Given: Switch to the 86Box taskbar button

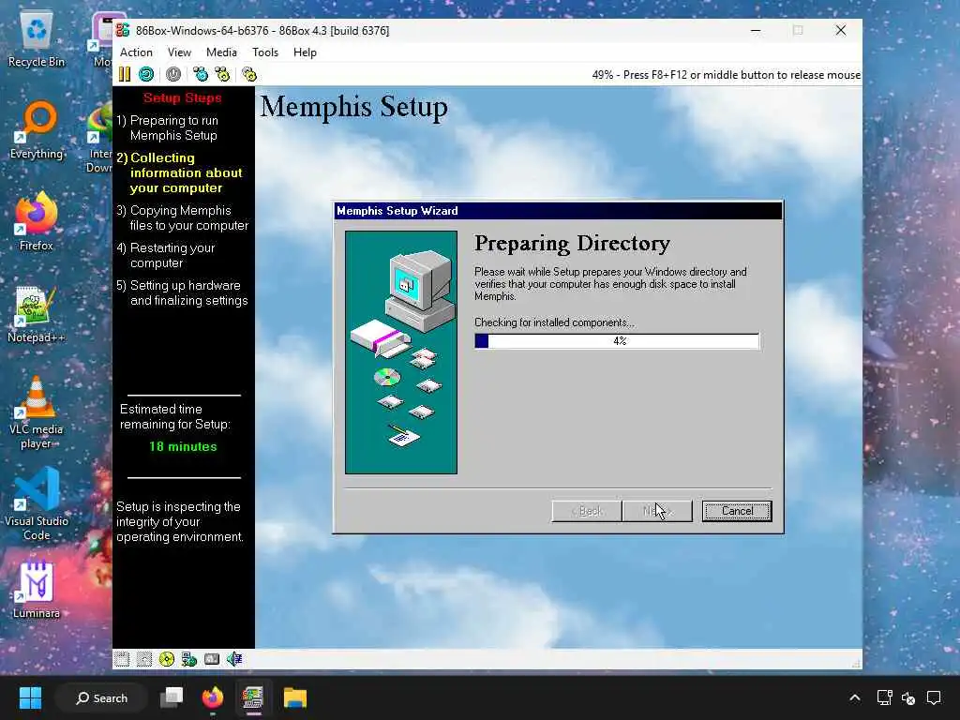Looking at the screenshot, I should [x=253, y=697].
